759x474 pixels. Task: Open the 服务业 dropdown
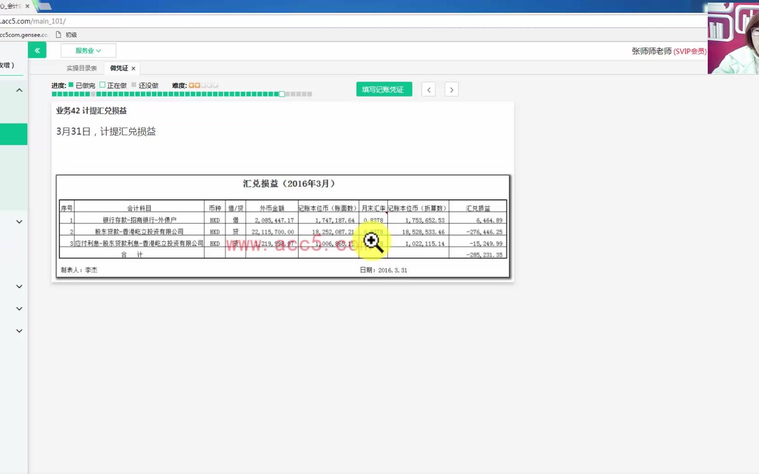pyautogui.click(x=88, y=50)
